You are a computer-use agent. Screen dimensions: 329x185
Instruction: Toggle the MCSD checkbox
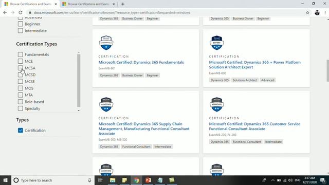pos(21,75)
